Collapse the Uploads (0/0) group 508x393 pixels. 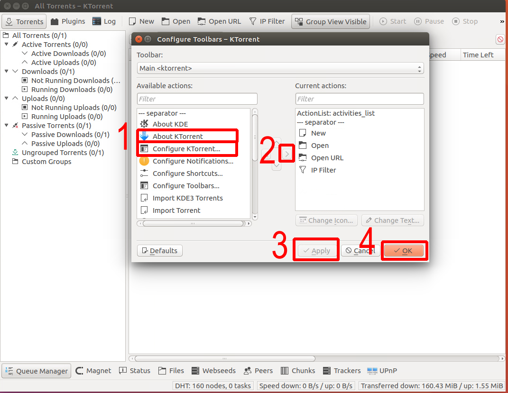[x=6, y=98]
